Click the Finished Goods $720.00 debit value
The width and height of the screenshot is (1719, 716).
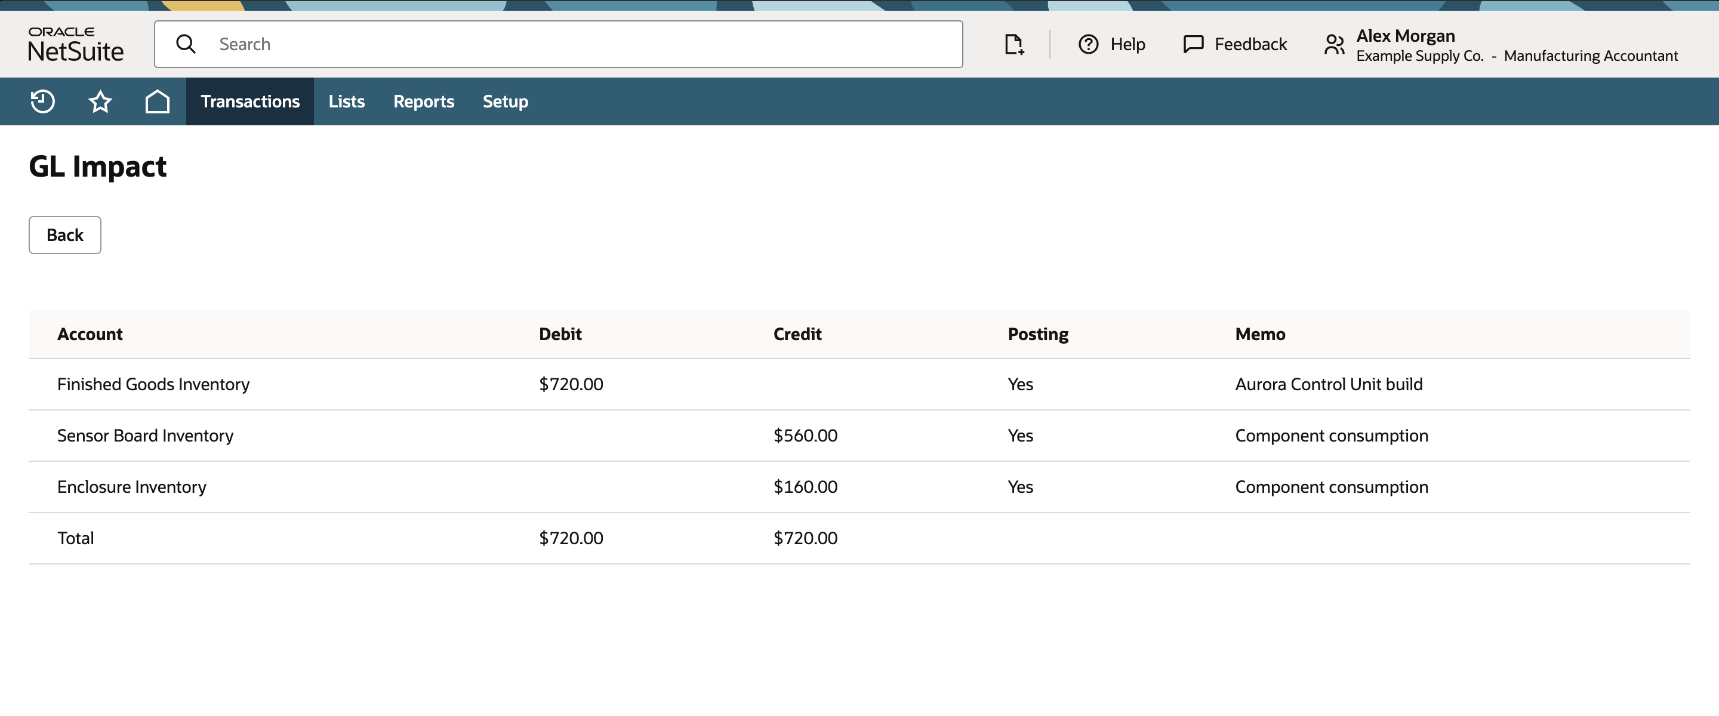click(571, 384)
